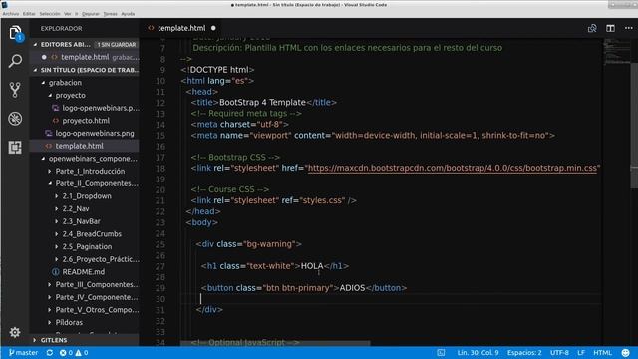Open the Search view in activity bar

(15, 61)
